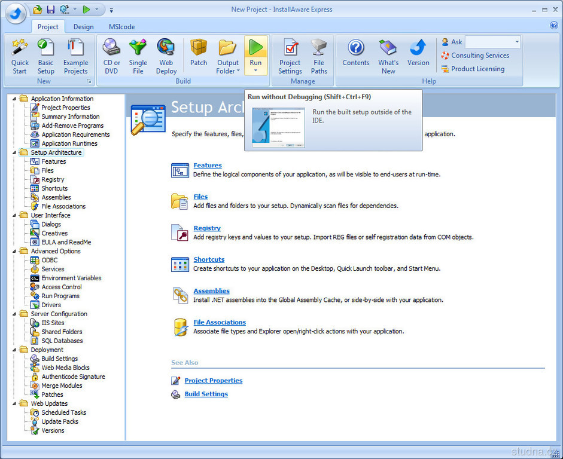Image resolution: width=563 pixels, height=459 pixels.
Task: Switch to the MSIcode ribbon tab
Action: [x=121, y=27]
